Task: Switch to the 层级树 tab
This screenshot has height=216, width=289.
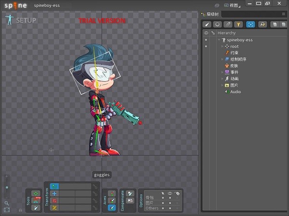Action: pos(211,14)
